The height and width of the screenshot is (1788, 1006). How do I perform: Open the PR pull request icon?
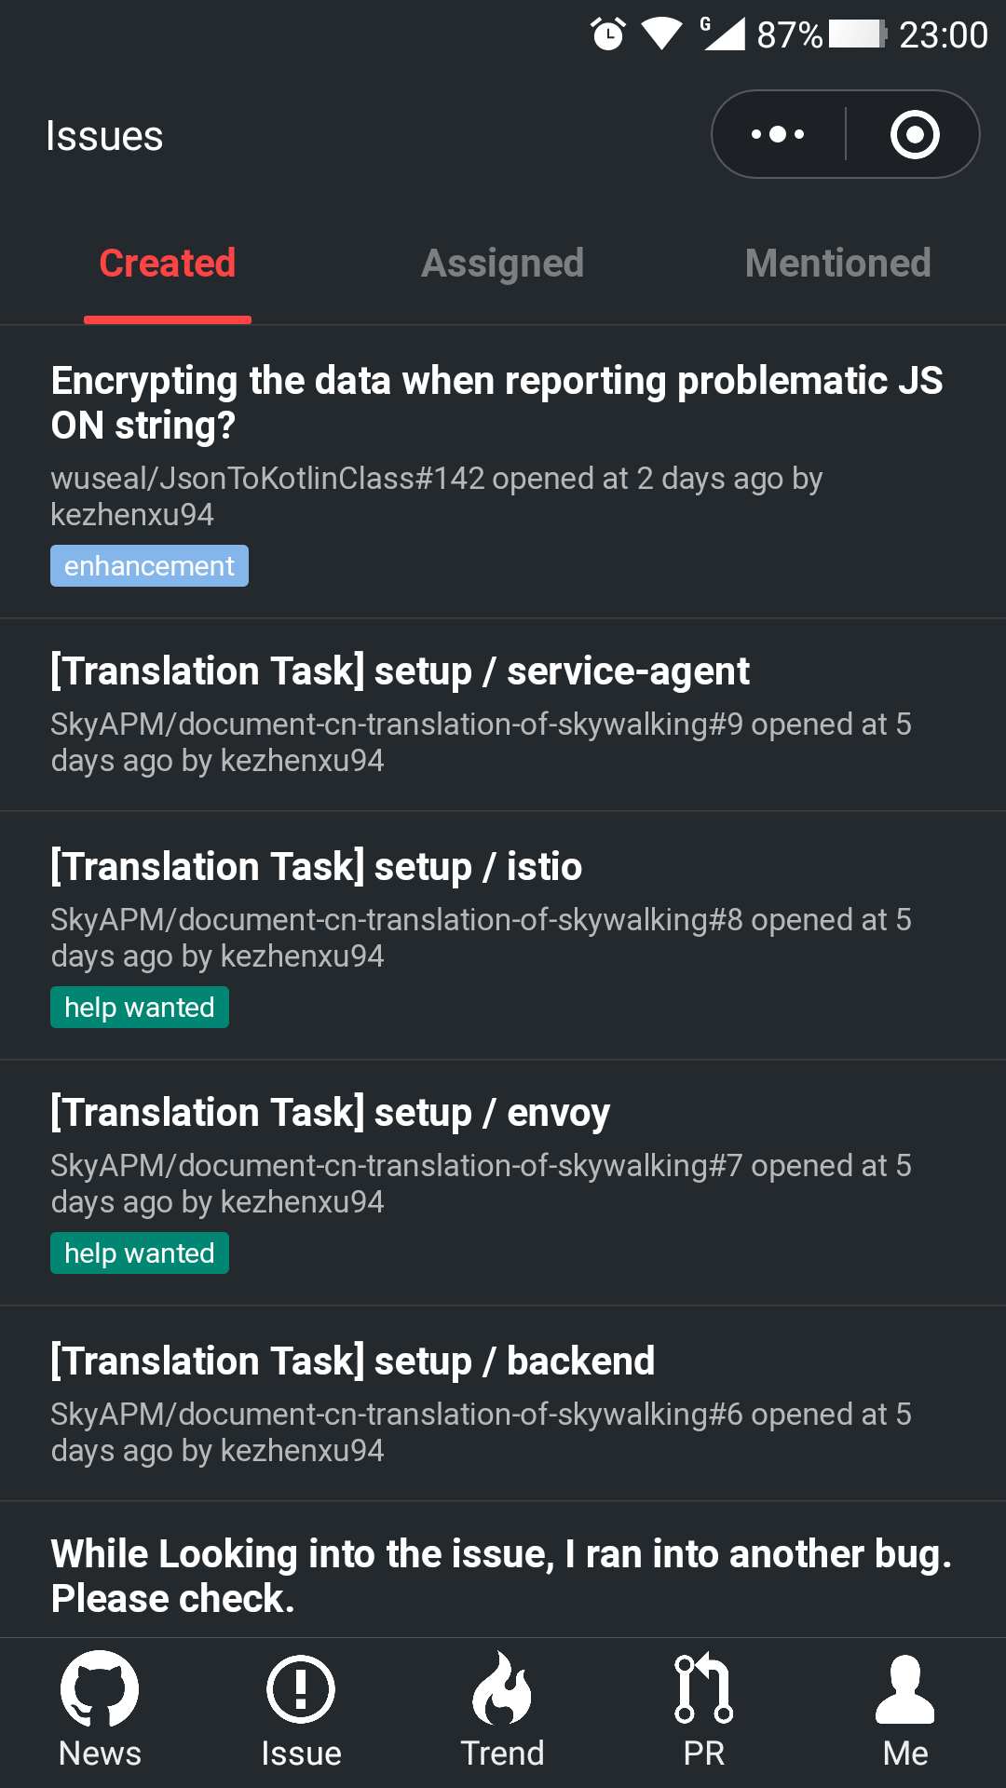703,1689
